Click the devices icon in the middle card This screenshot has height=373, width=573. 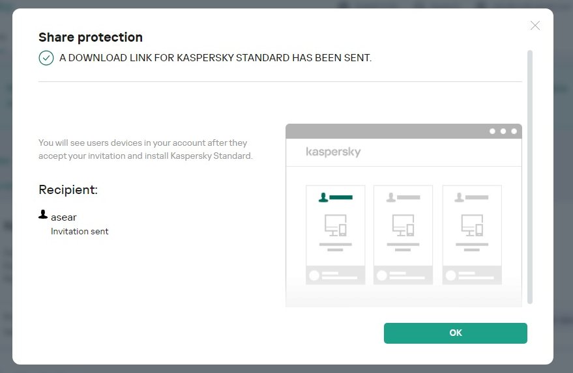point(403,225)
